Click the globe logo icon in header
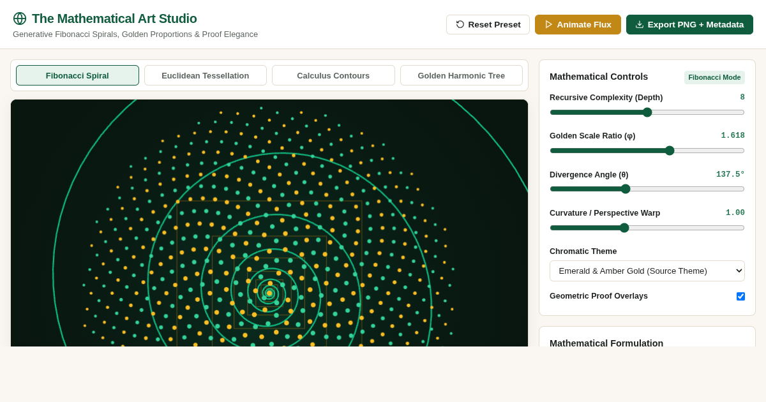 [x=20, y=19]
